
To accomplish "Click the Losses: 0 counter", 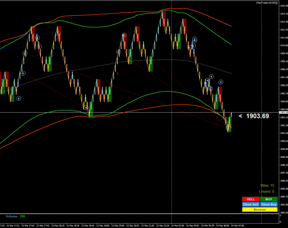I will [267, 192].
